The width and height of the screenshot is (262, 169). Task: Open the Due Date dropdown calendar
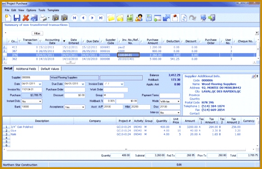tap(83, 84)
